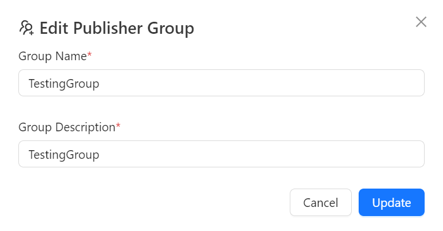
Task: Click TestingGroup text in Group Description field
Action: [x=64, y=155]
